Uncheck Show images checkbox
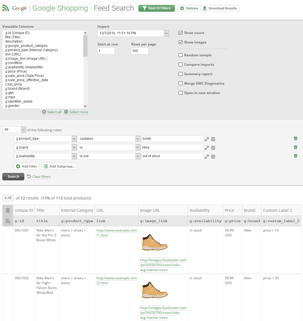This screenshot has height=321, width=303. (180, 42)
